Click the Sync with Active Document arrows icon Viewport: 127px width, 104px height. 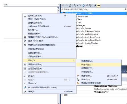[80, 5]
